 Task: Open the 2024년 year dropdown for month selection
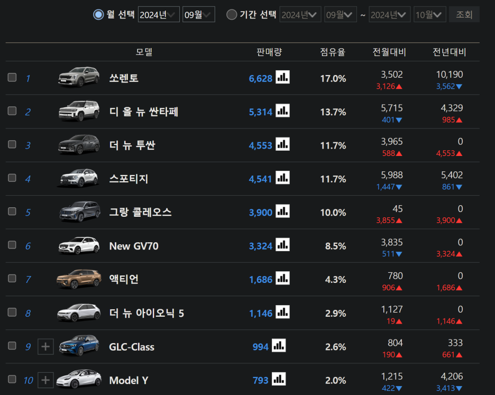click(x=159, y=14)
